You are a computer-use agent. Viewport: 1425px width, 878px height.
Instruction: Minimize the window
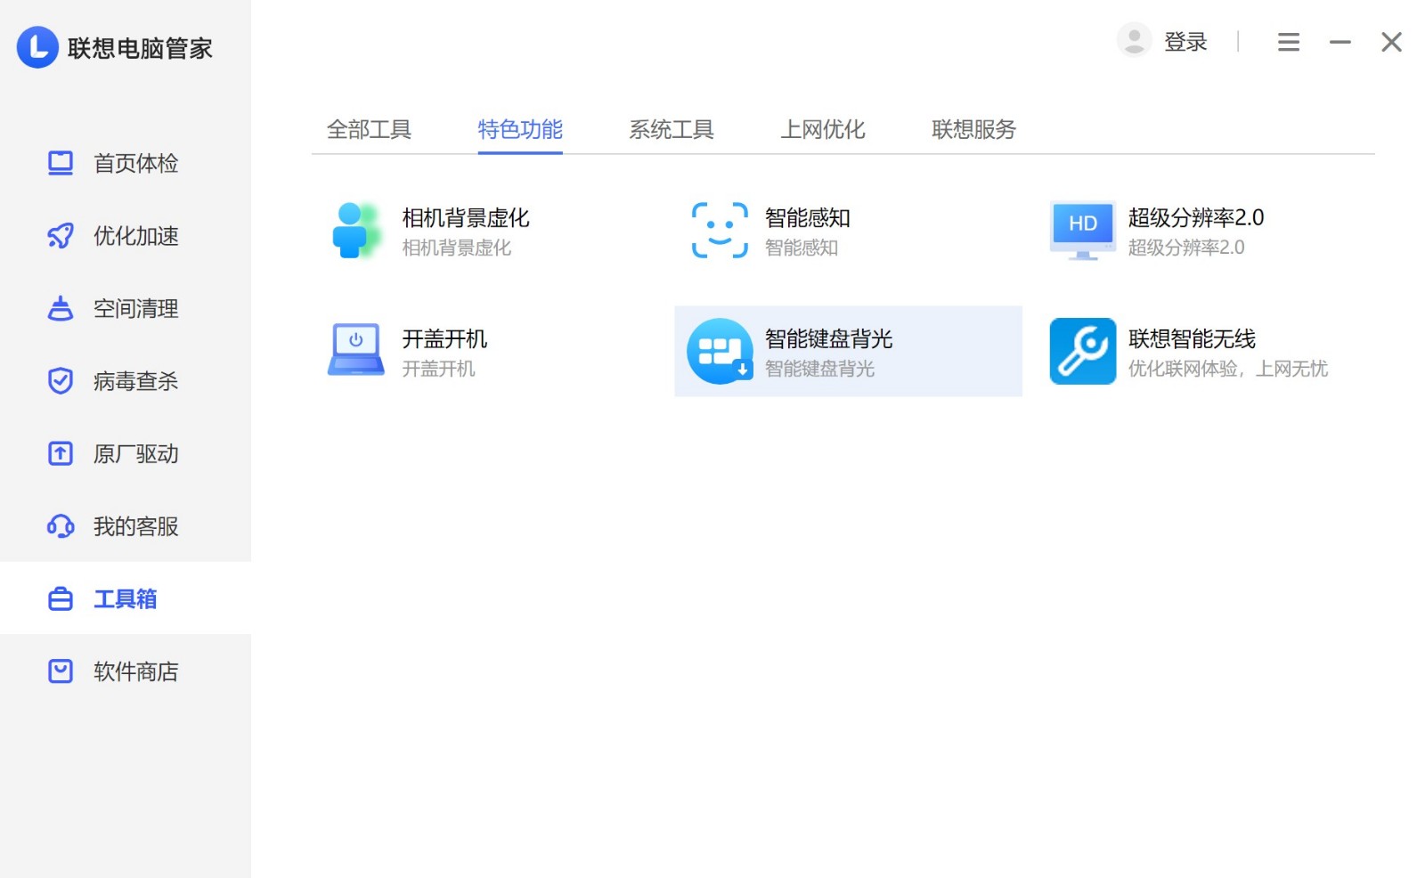1339,42
